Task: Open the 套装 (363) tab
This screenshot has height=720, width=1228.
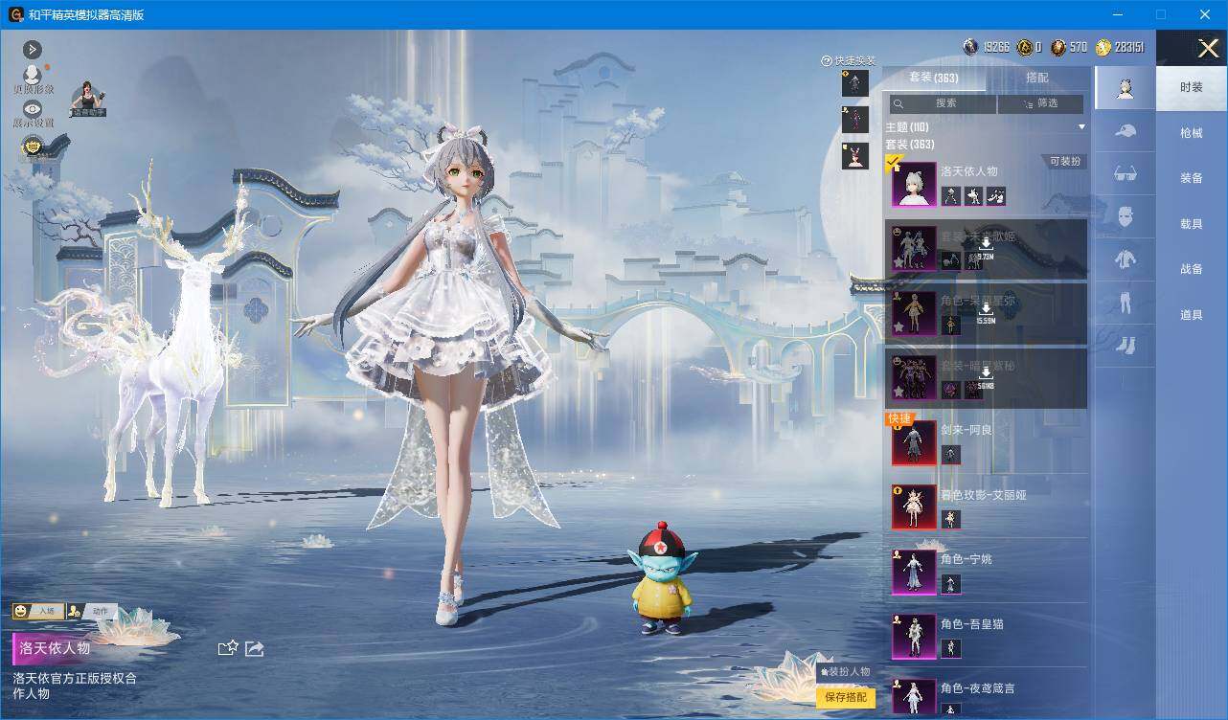Action: (x=933, y=78)
